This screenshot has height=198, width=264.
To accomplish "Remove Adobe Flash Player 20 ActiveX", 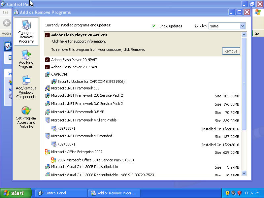I will 231,51.
